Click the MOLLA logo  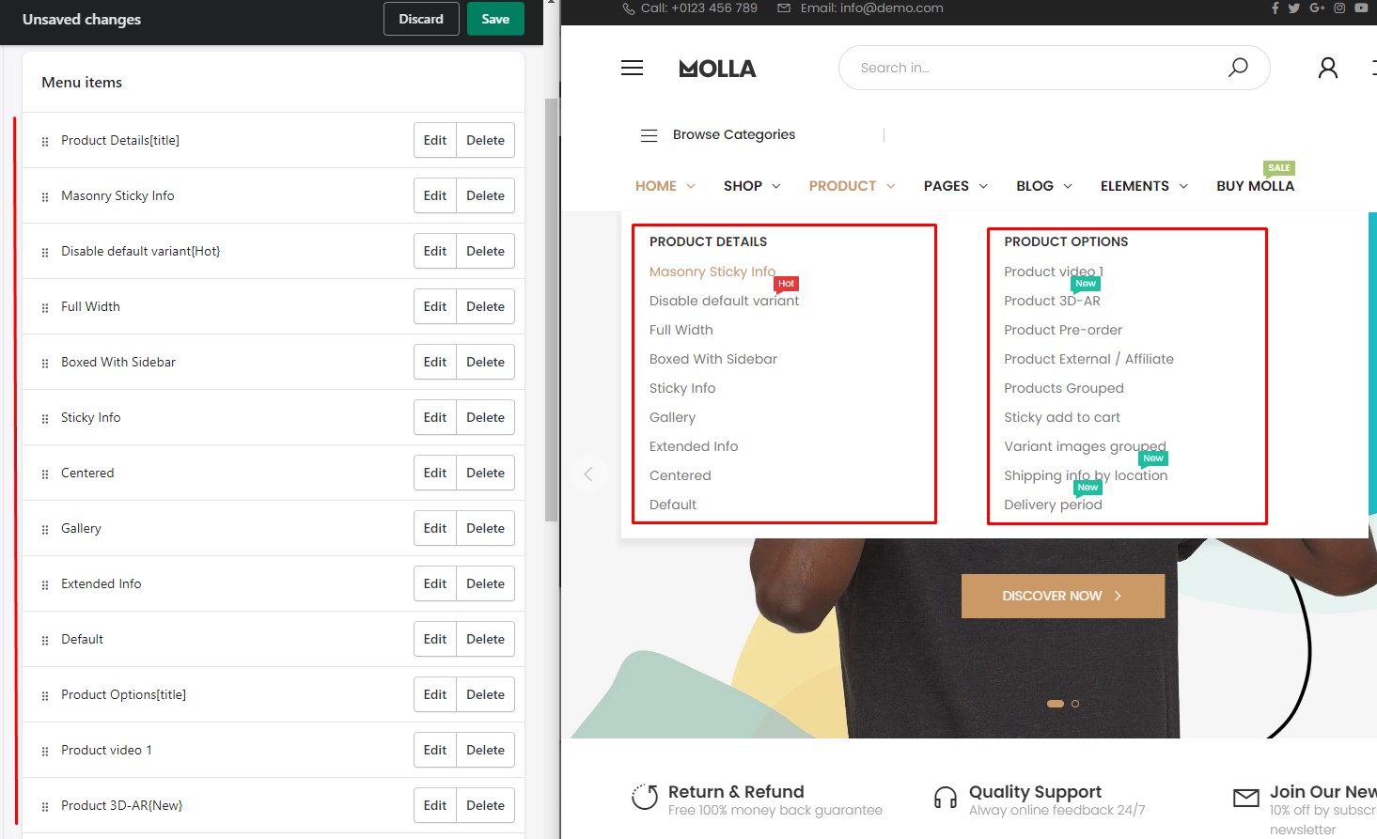coord(717,69)
